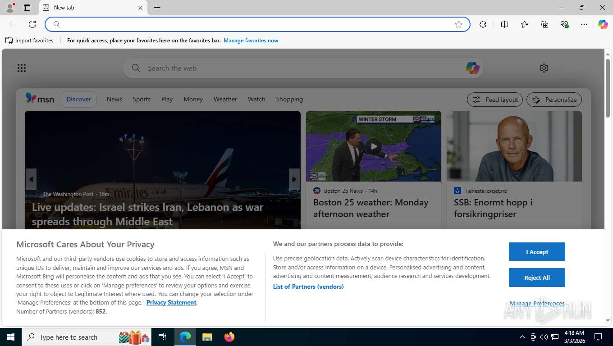This screenshot has width=613, height=346.
Task: Open Feed layout options
Action: pos(495,100)
